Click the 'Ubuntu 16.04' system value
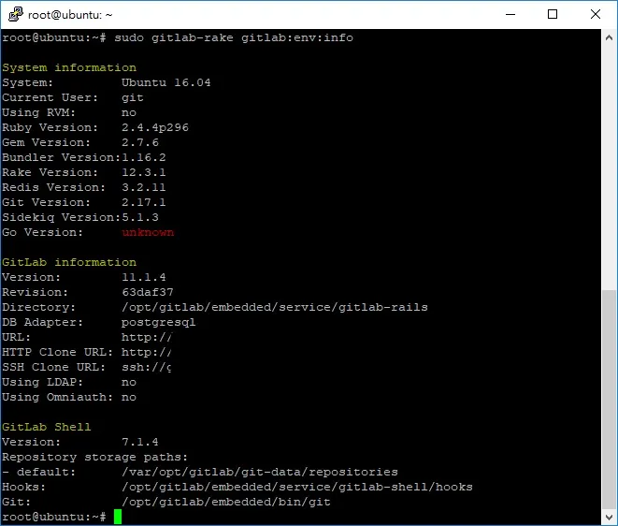This screenshot has width=618, height=526. (165, 82)
